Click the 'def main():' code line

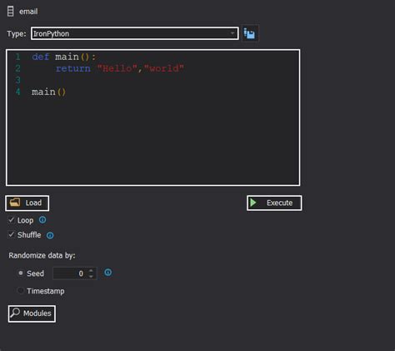click(64, 57)
